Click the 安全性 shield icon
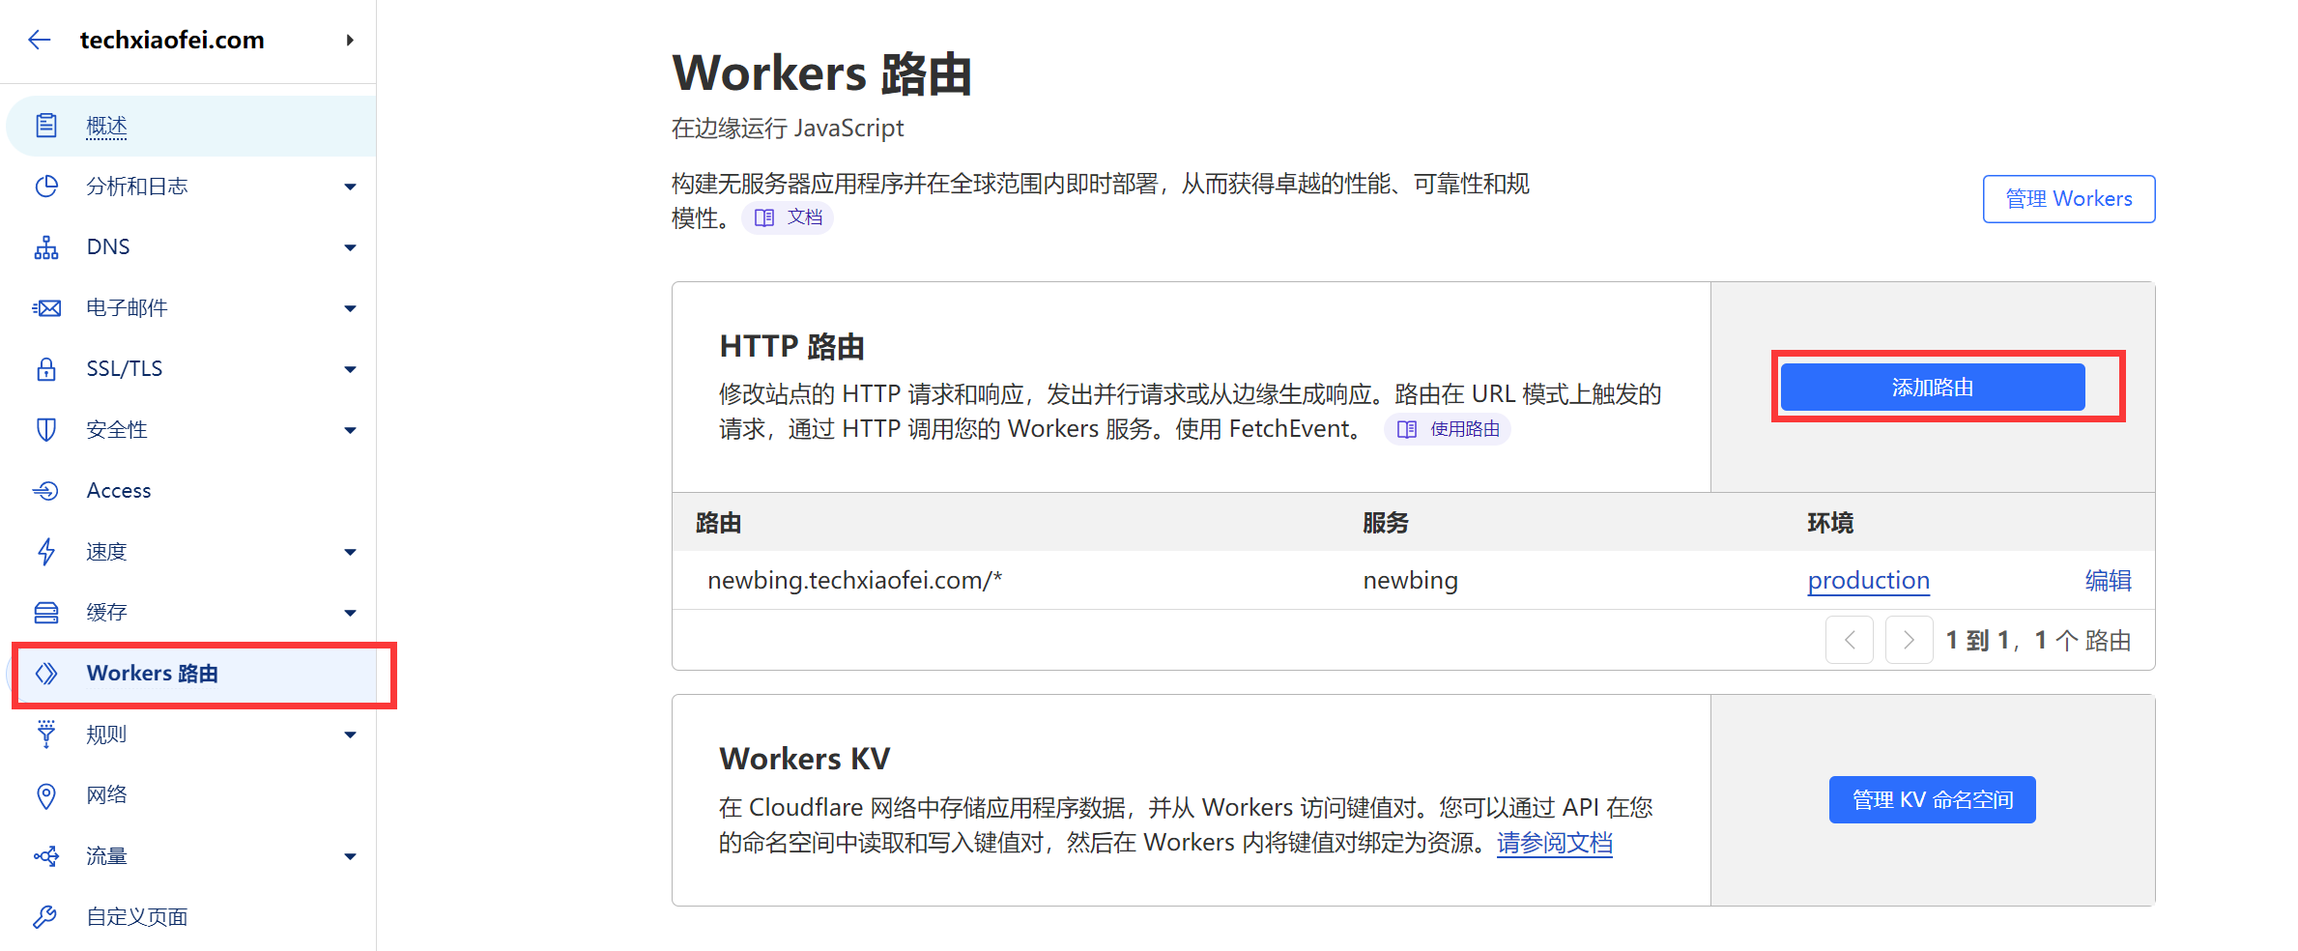2298x951 pixels. [x=46, y=430]
